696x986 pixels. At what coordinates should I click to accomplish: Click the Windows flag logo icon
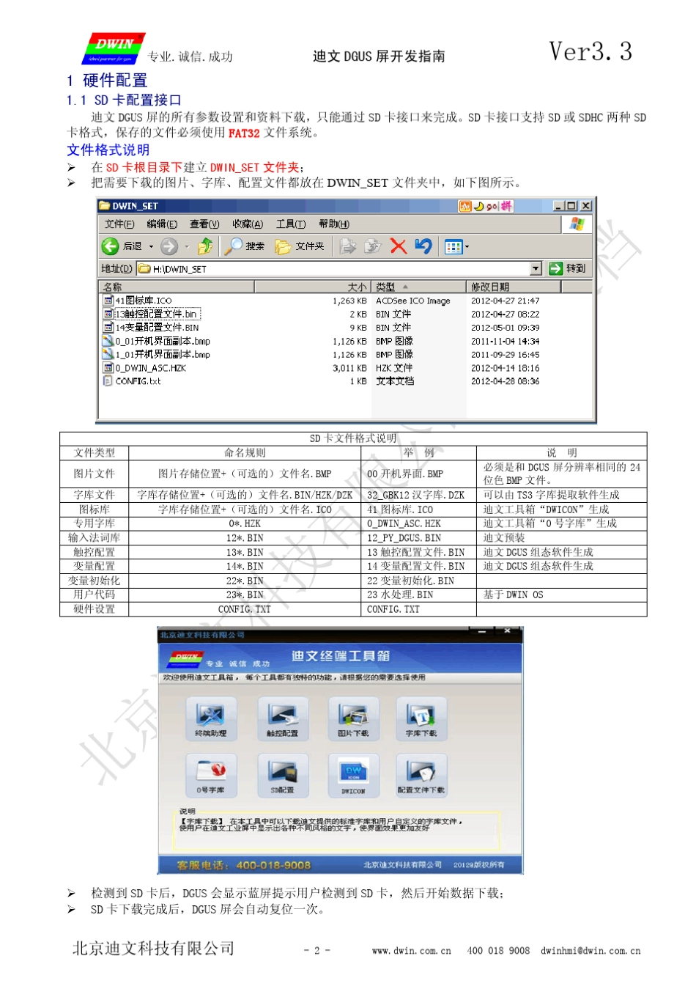[x=577, y=224]
